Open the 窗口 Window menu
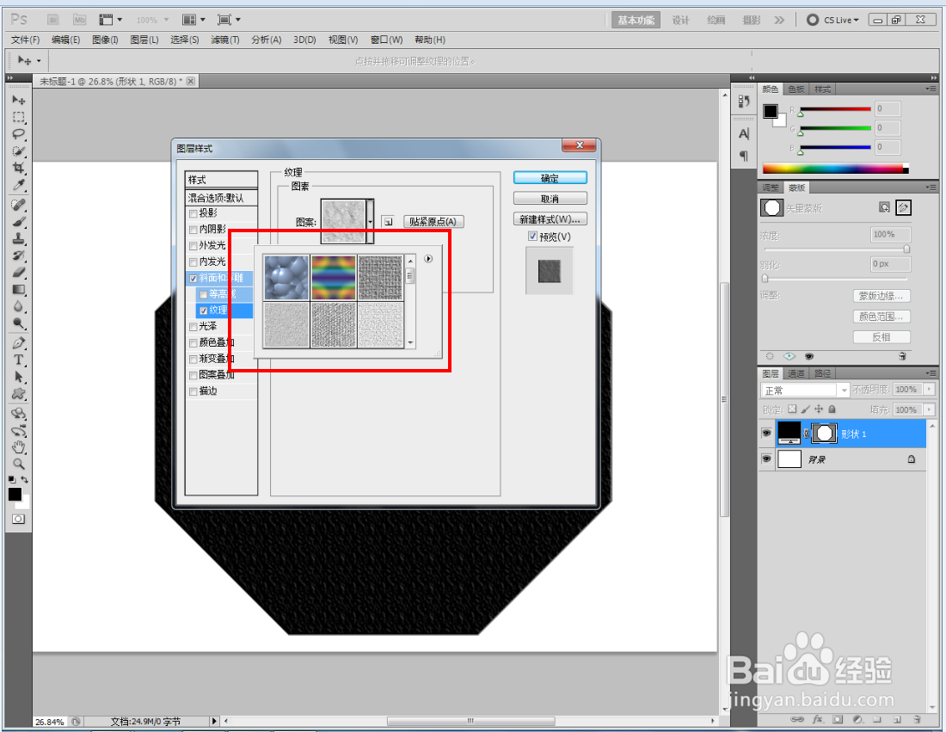This screenshot has width=946, height=732. [387, 40]
